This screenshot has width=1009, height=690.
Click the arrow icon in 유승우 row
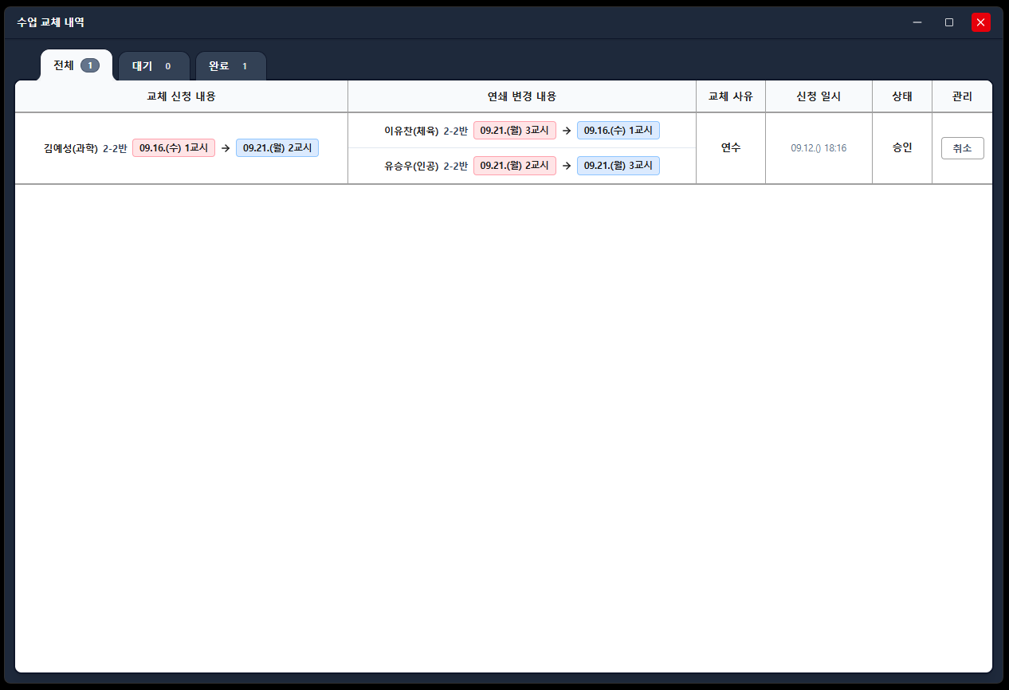(x=567, y=166)
